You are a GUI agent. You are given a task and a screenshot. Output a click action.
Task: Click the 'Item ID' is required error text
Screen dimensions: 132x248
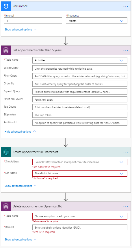tap(44, 232)
